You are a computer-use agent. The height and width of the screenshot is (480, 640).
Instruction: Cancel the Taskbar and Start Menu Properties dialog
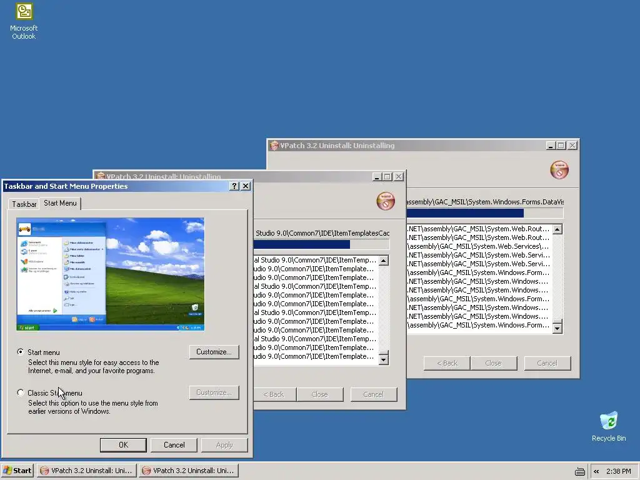(x=174, y=445)
